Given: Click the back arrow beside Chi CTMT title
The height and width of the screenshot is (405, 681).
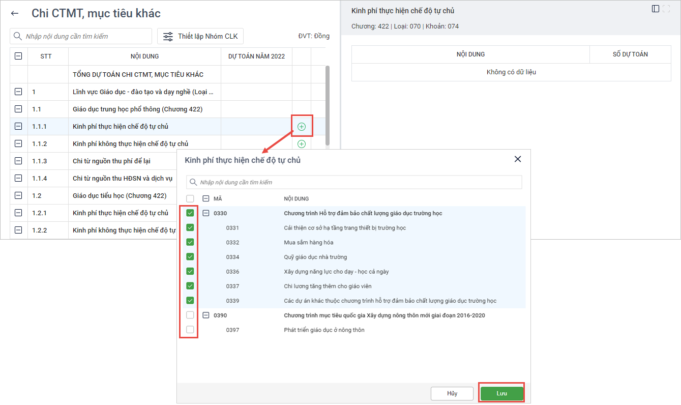Looking at the screenshot, I should [15, 14].
